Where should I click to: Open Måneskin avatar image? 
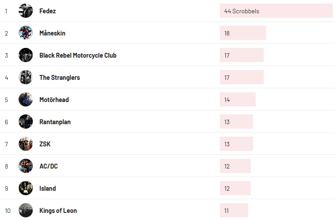(x=26, y=33)
